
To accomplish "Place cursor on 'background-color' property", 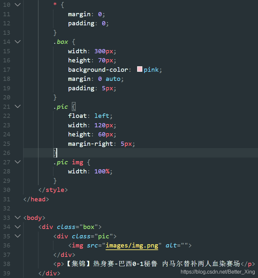I will pos(98,70).
